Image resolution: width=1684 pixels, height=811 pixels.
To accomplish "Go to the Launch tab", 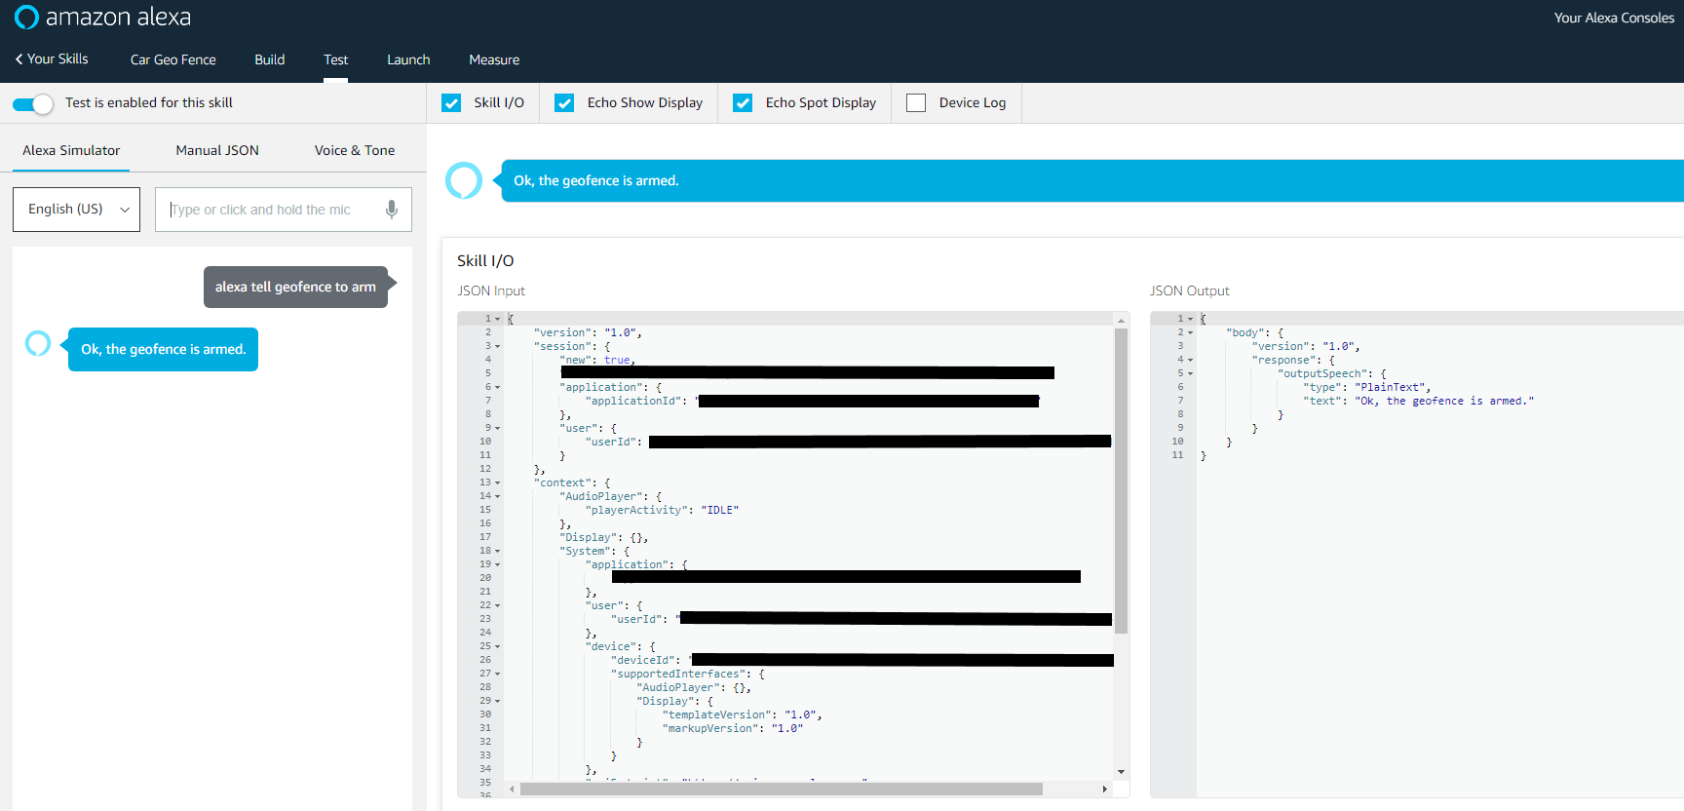I will [408, 59].
